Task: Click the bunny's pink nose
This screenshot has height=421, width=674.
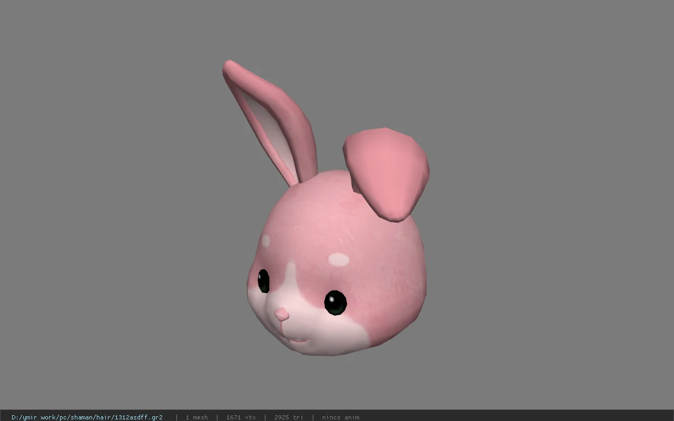Action: coord(282,315)
